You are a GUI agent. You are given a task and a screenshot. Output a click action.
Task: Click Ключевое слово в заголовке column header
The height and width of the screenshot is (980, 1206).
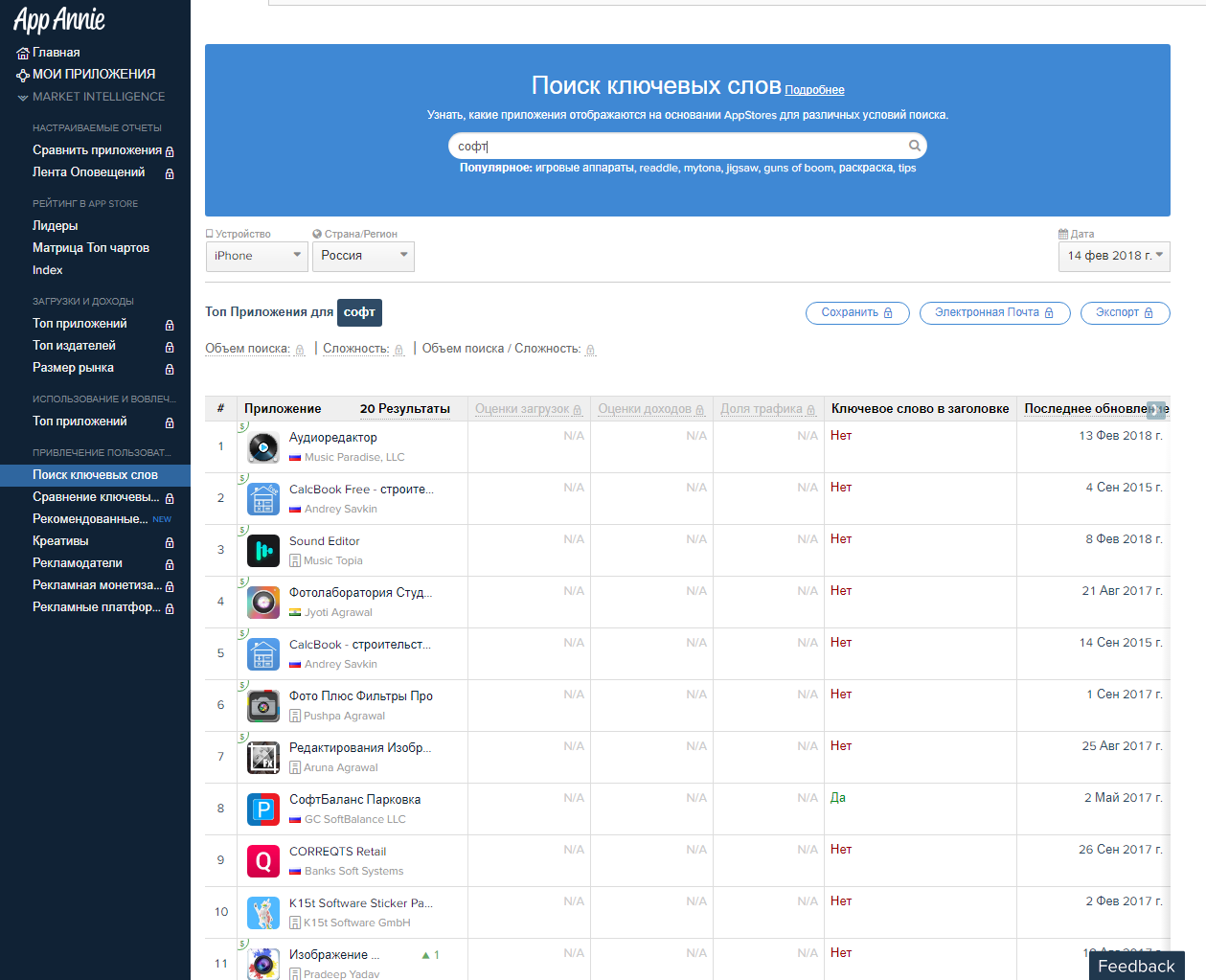click(920, 409)
